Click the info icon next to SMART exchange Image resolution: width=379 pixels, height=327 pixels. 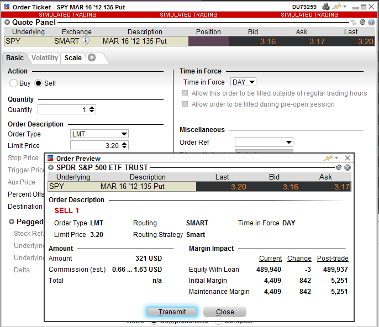[x=86, y=41]
